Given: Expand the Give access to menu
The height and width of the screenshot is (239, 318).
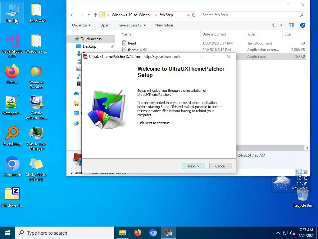Looking at the screenshot, I should (x=132, y=25).
